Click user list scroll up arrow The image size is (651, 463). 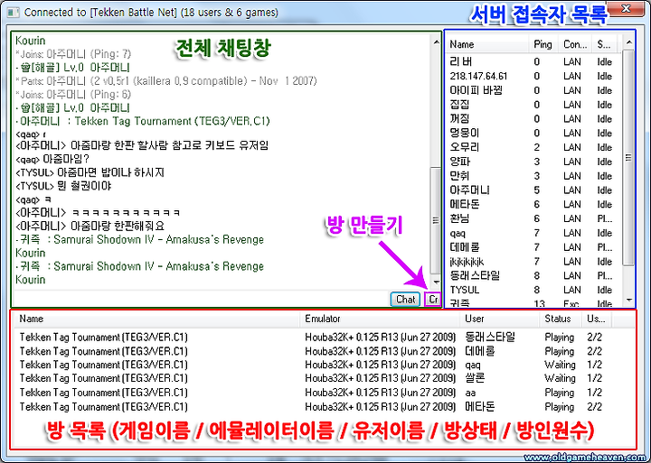point(629,42)
